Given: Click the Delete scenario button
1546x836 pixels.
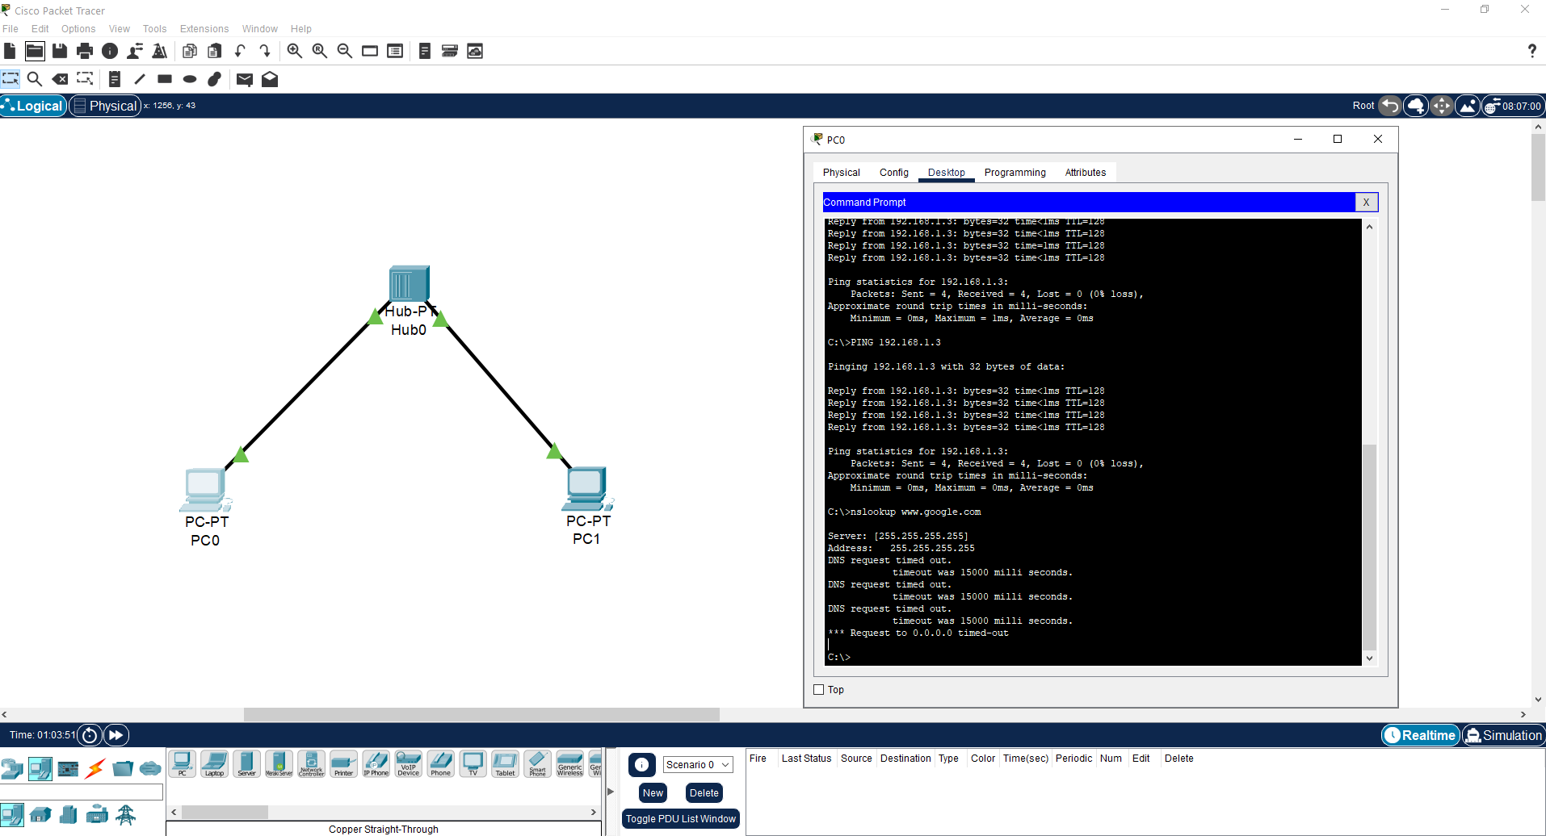Looking at the screenshot, I should [x=704, y=793].
